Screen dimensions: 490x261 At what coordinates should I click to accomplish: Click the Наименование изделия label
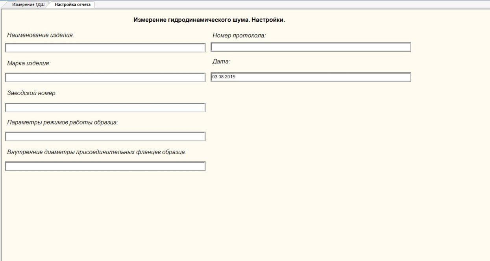(41, 35)
